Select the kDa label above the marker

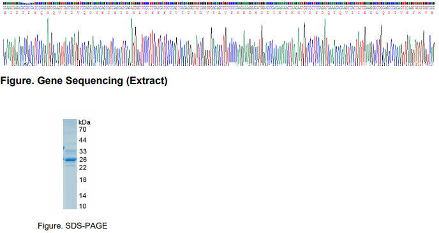[84, 122]
